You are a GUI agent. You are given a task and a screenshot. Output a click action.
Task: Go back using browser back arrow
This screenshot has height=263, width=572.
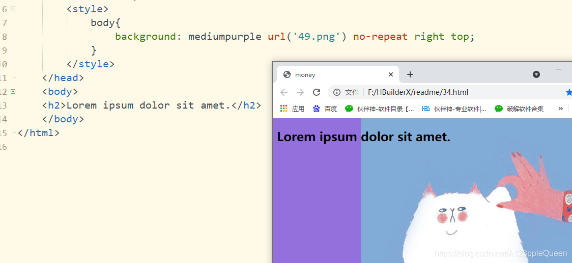[284, 92]
